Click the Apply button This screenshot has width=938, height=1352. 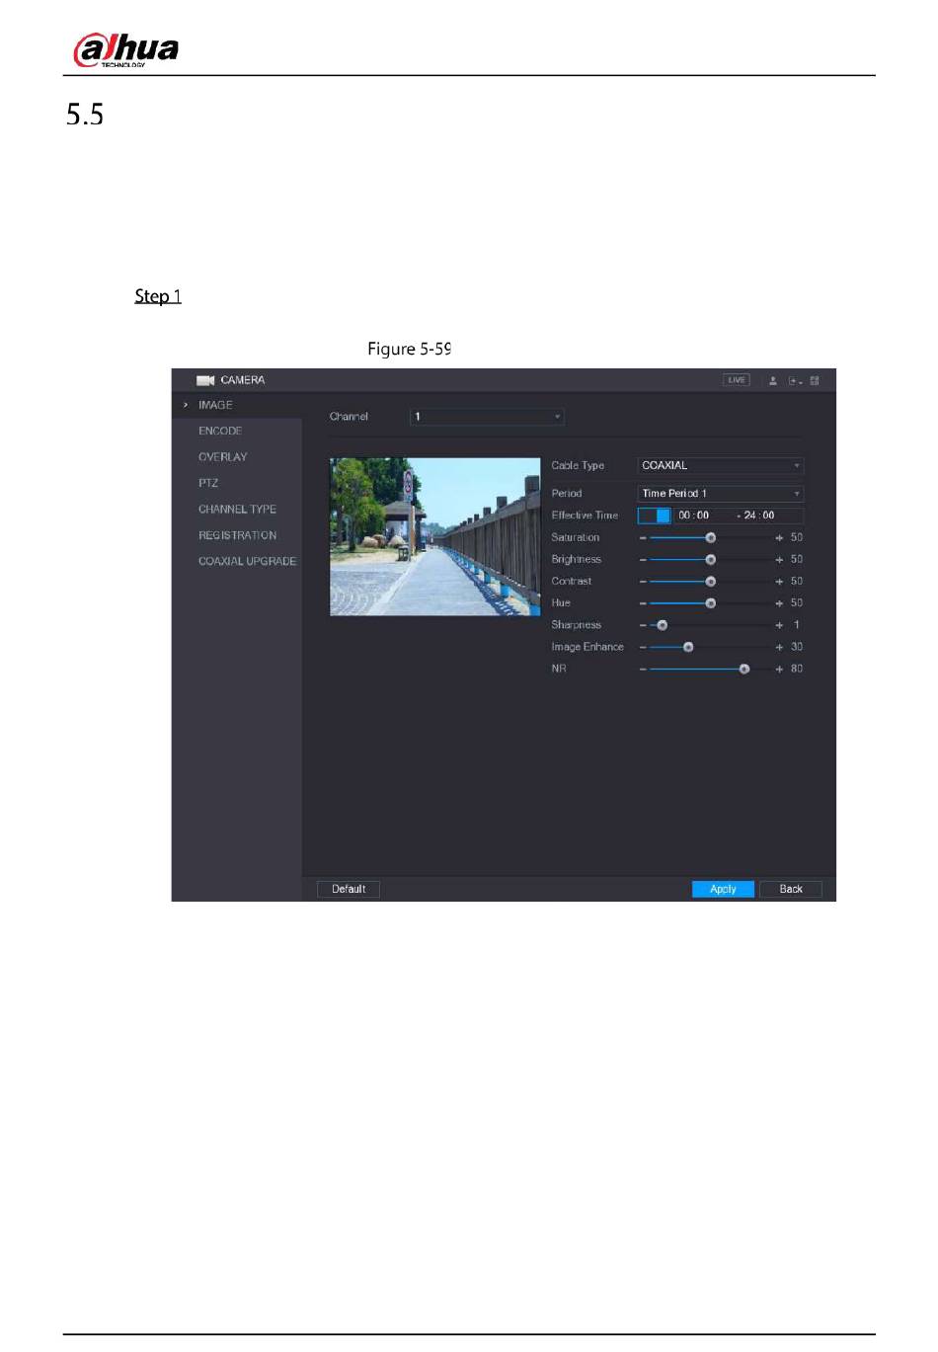click(x=723, y=889)
